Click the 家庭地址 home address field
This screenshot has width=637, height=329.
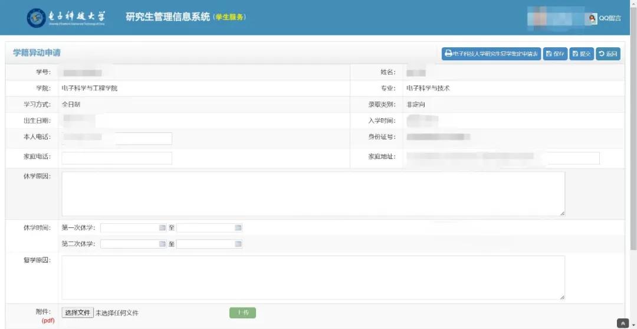click(x=503, y=158)
